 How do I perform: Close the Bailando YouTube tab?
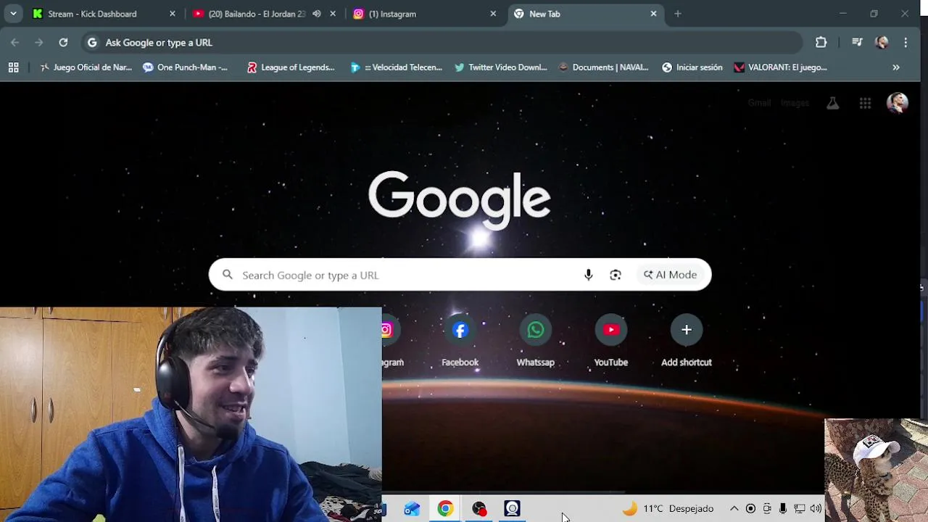point(333,14)
